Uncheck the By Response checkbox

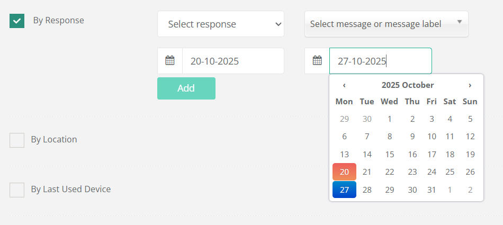coord(17,21)
